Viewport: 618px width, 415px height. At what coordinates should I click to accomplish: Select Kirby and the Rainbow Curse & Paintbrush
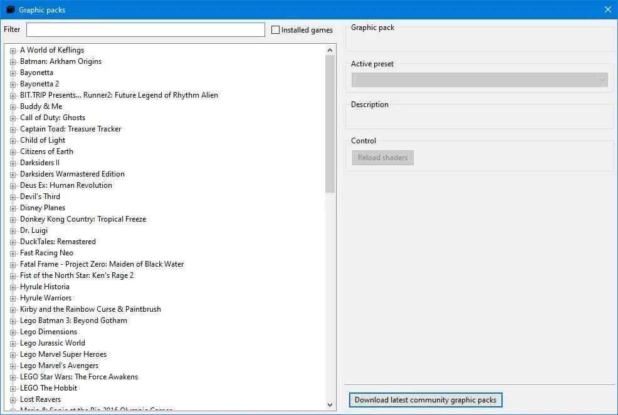(90, 309)
